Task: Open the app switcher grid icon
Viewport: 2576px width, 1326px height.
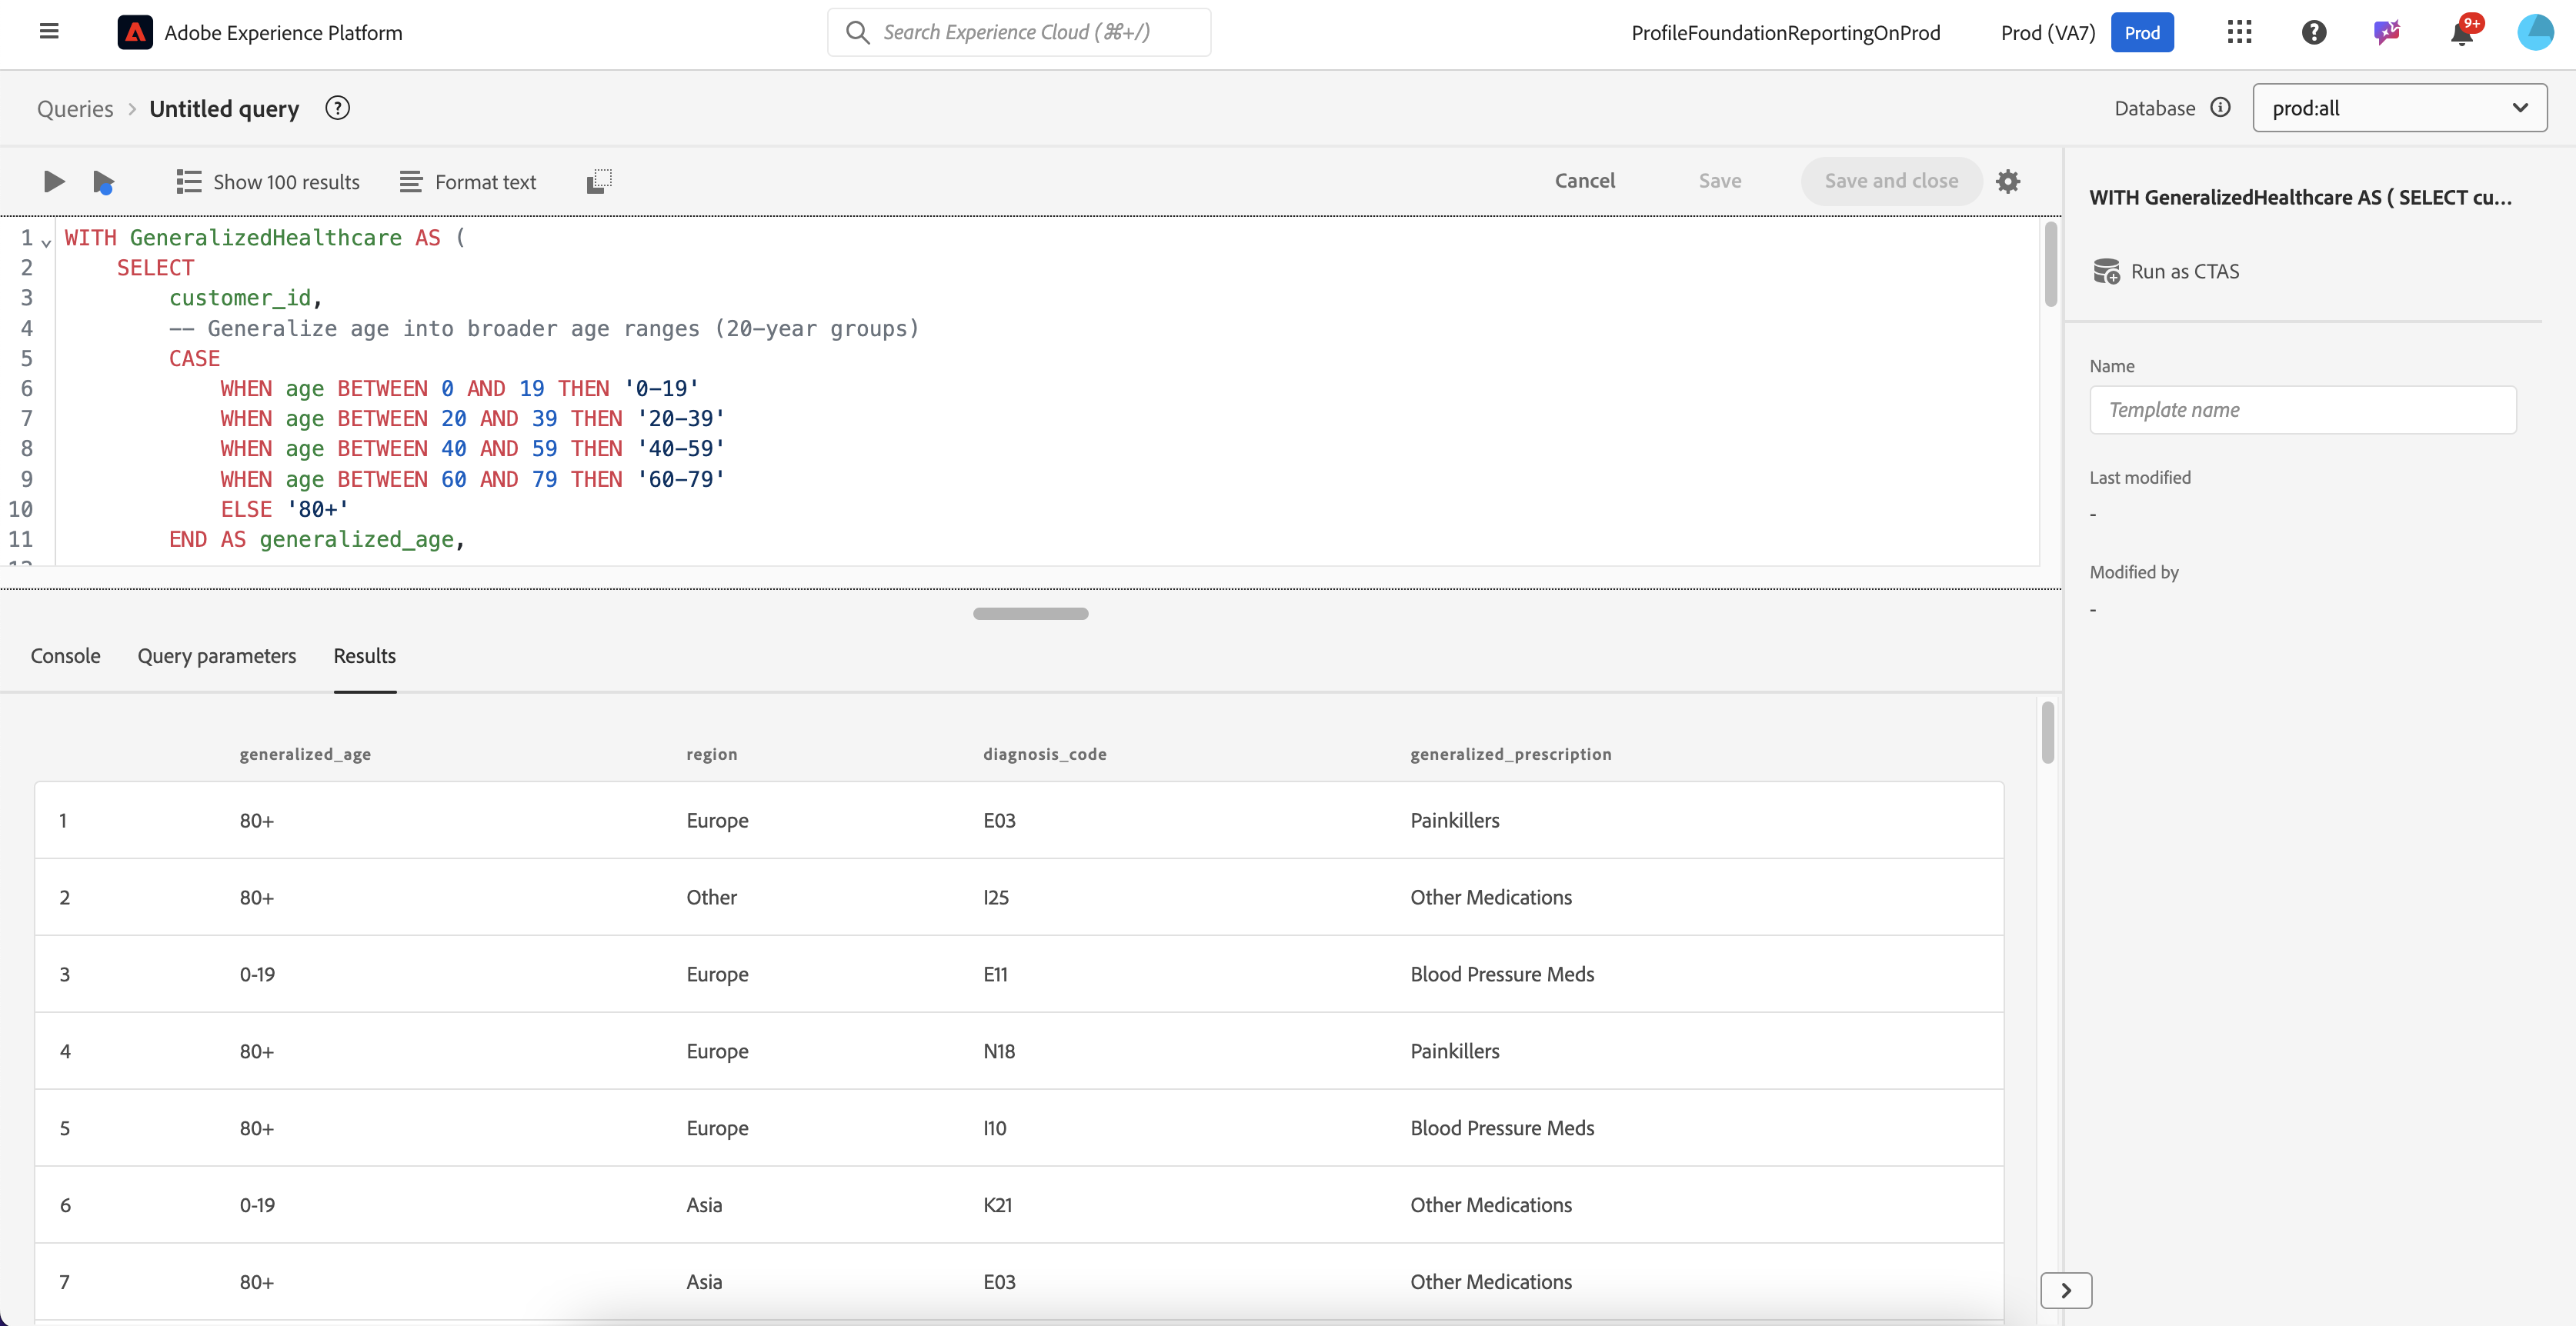Action: coord(2240,32)
